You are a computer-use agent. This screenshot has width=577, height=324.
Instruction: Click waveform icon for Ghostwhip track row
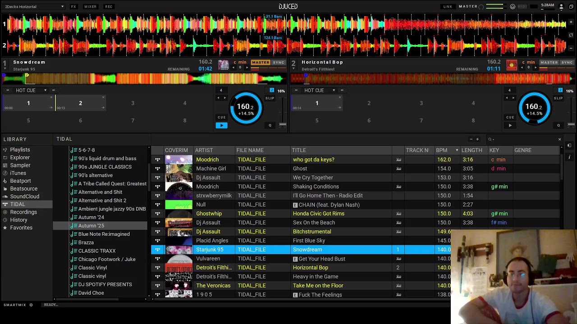click(398, 214)
